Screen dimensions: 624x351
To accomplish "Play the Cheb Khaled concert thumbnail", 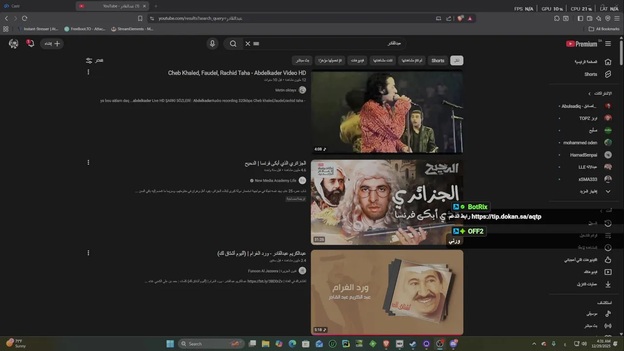I will point(387,112).
